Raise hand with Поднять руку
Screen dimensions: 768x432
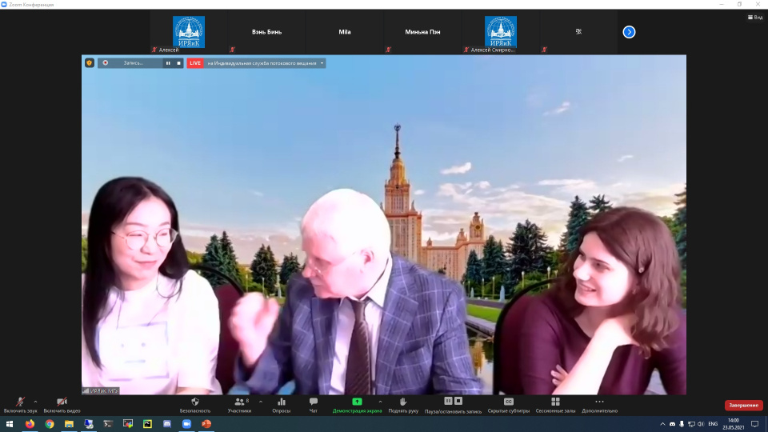click(403, 402)
